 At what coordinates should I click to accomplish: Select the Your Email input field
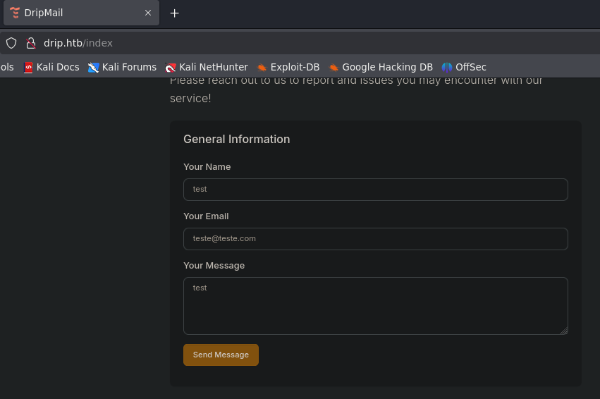375,239
